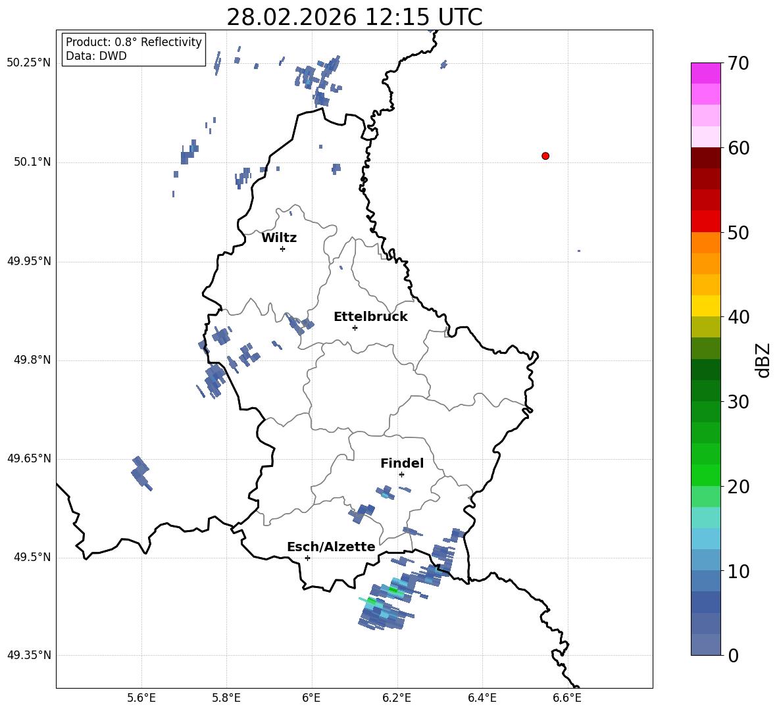Click the 49.8°N latitude label
The image size is (779, 711).
(x=32, y=360)
